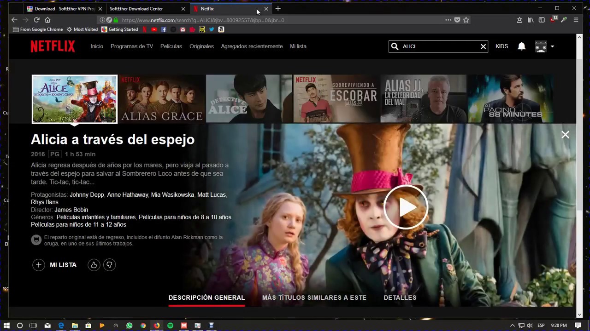Screen dimensions: 590x331
Task: Open the profile avatar menu
Action: (544, 46)
